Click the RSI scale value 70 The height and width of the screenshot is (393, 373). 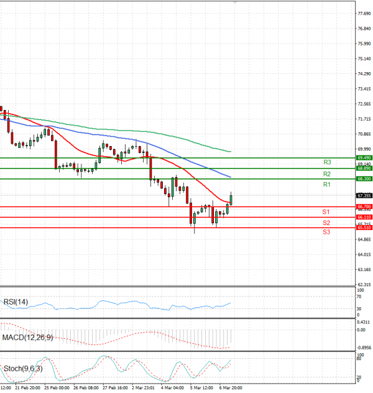(x=359, y=297)
